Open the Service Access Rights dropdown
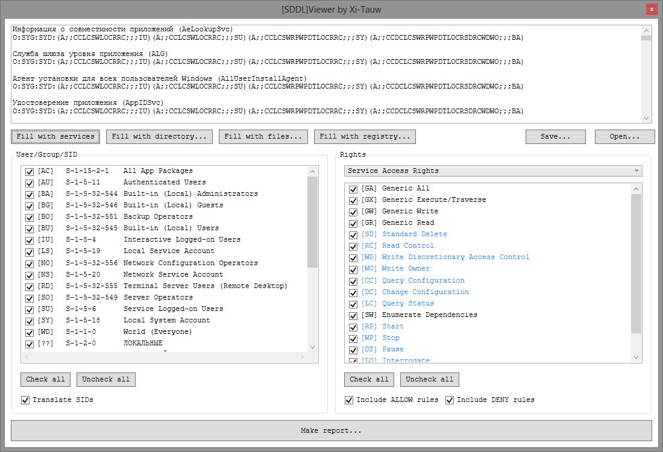The width and height of the screenshot is (663, 452). point(493,171)
